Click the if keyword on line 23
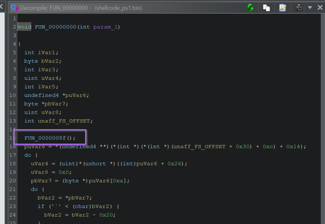The height and width of the screenshot is (224, 325). (41, 206)
